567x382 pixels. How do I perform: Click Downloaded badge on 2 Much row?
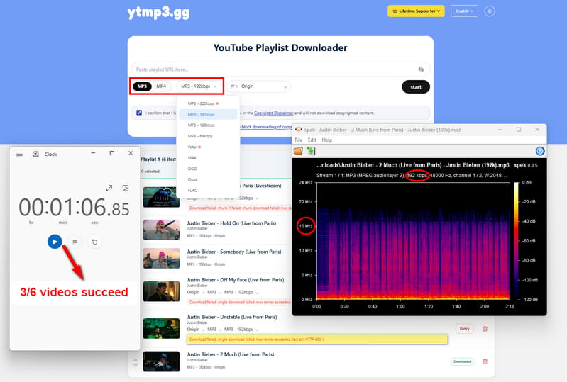tap(462, 361)
